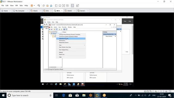The width and height of the screenshot is (174, 98).
Task: Click Hide link in Server Manager
Action: (127, 52)
